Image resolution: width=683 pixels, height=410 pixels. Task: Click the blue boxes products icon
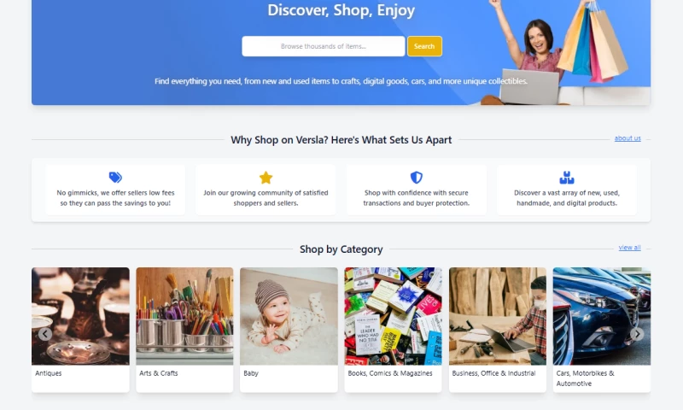pyautogui.click(x=567, y=178)
